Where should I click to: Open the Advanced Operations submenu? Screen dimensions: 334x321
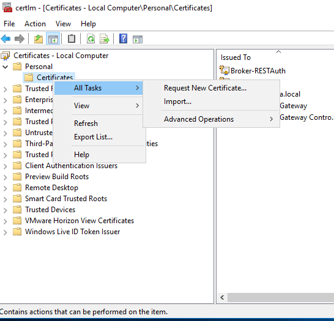pos(211,119)
